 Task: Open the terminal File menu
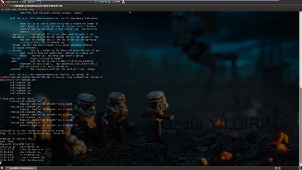point(3,9)
